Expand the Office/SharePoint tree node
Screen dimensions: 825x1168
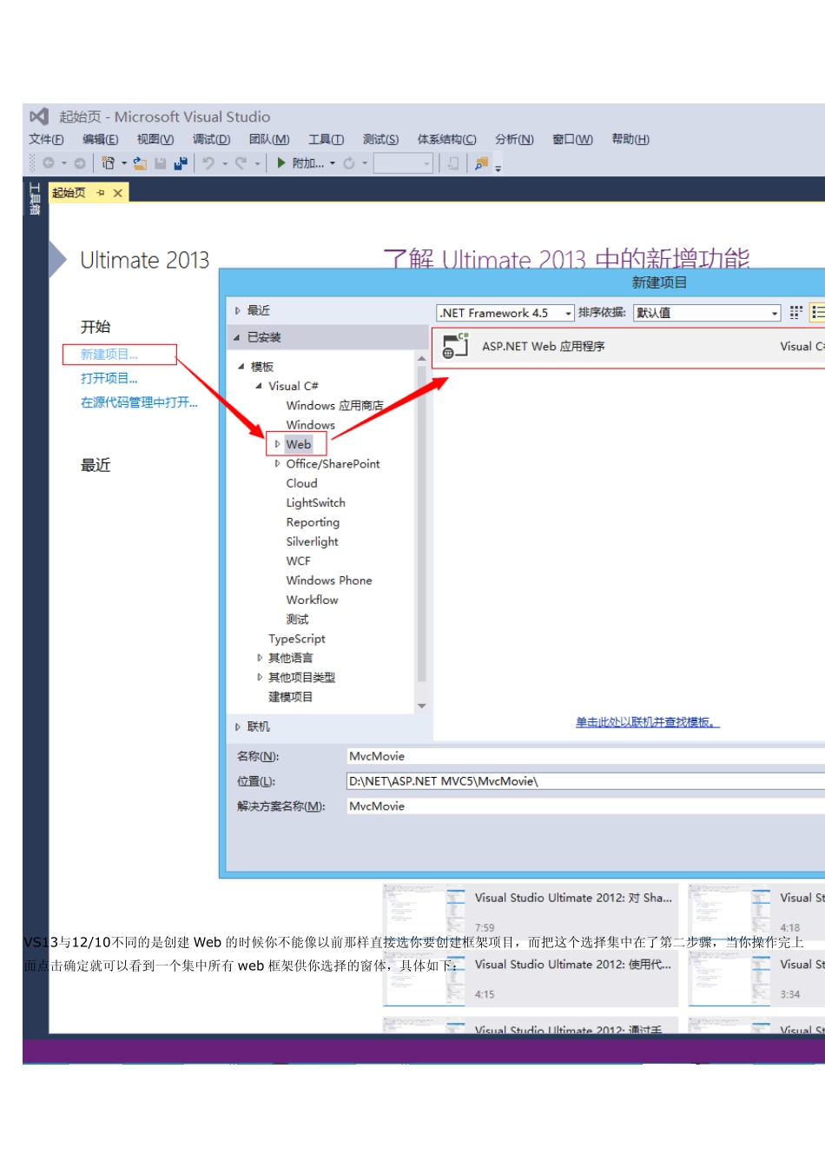point(277,464)
